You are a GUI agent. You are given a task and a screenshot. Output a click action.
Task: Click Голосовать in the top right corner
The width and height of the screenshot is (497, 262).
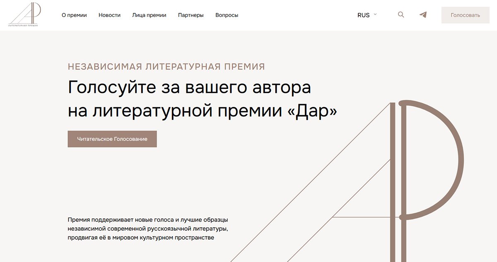tap(465, 15)
